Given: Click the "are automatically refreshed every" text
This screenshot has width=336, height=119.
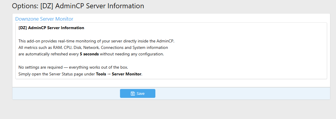Looking at the screenshot, I should [49, 54].
